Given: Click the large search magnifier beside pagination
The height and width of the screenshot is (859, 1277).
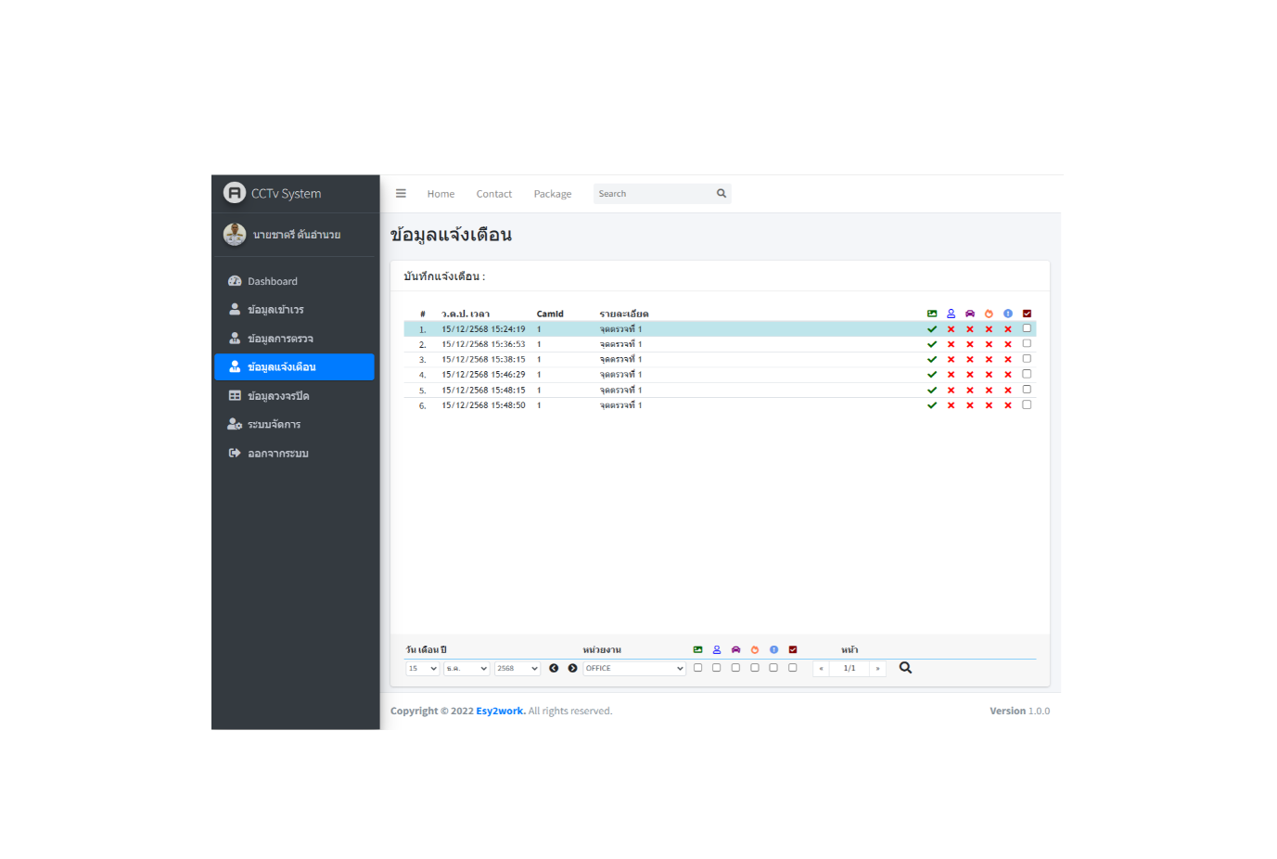Looking at the screenshot, I should click(x=905, y=668).
